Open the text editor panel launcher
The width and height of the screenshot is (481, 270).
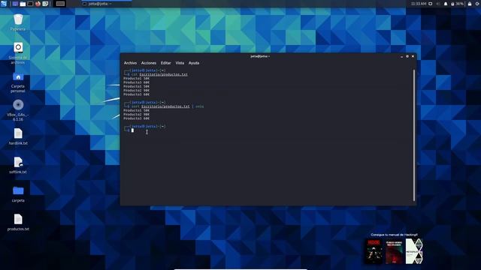(x=45, y=4)
